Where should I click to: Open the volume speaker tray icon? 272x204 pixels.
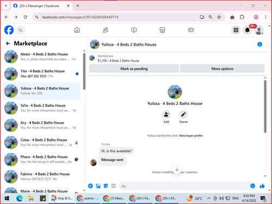tap(221, 199)
